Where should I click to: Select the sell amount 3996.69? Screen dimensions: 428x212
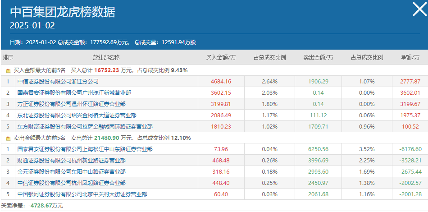(318, 161)
